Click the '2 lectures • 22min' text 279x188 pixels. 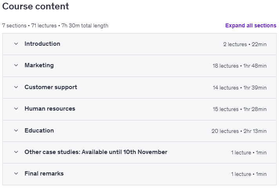click(x=245, y=45)
